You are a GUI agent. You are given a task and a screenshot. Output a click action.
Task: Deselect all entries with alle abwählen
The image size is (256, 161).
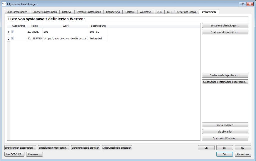tap(225, 132)
